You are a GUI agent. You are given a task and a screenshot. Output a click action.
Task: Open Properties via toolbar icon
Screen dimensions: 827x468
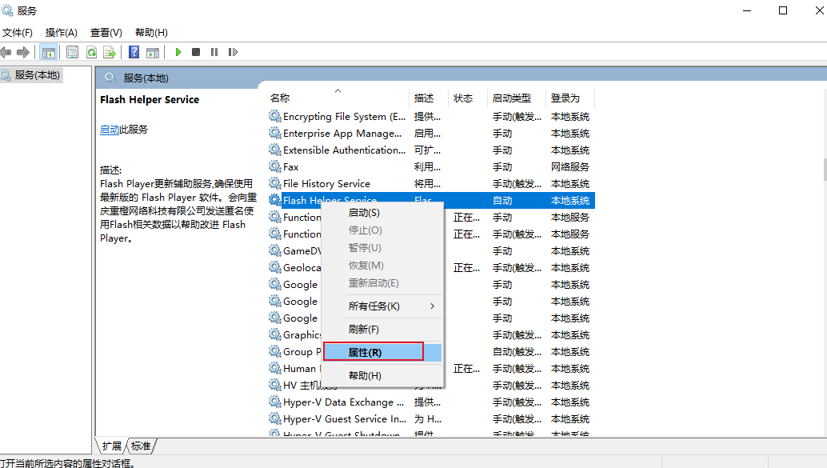click(72, 52)
